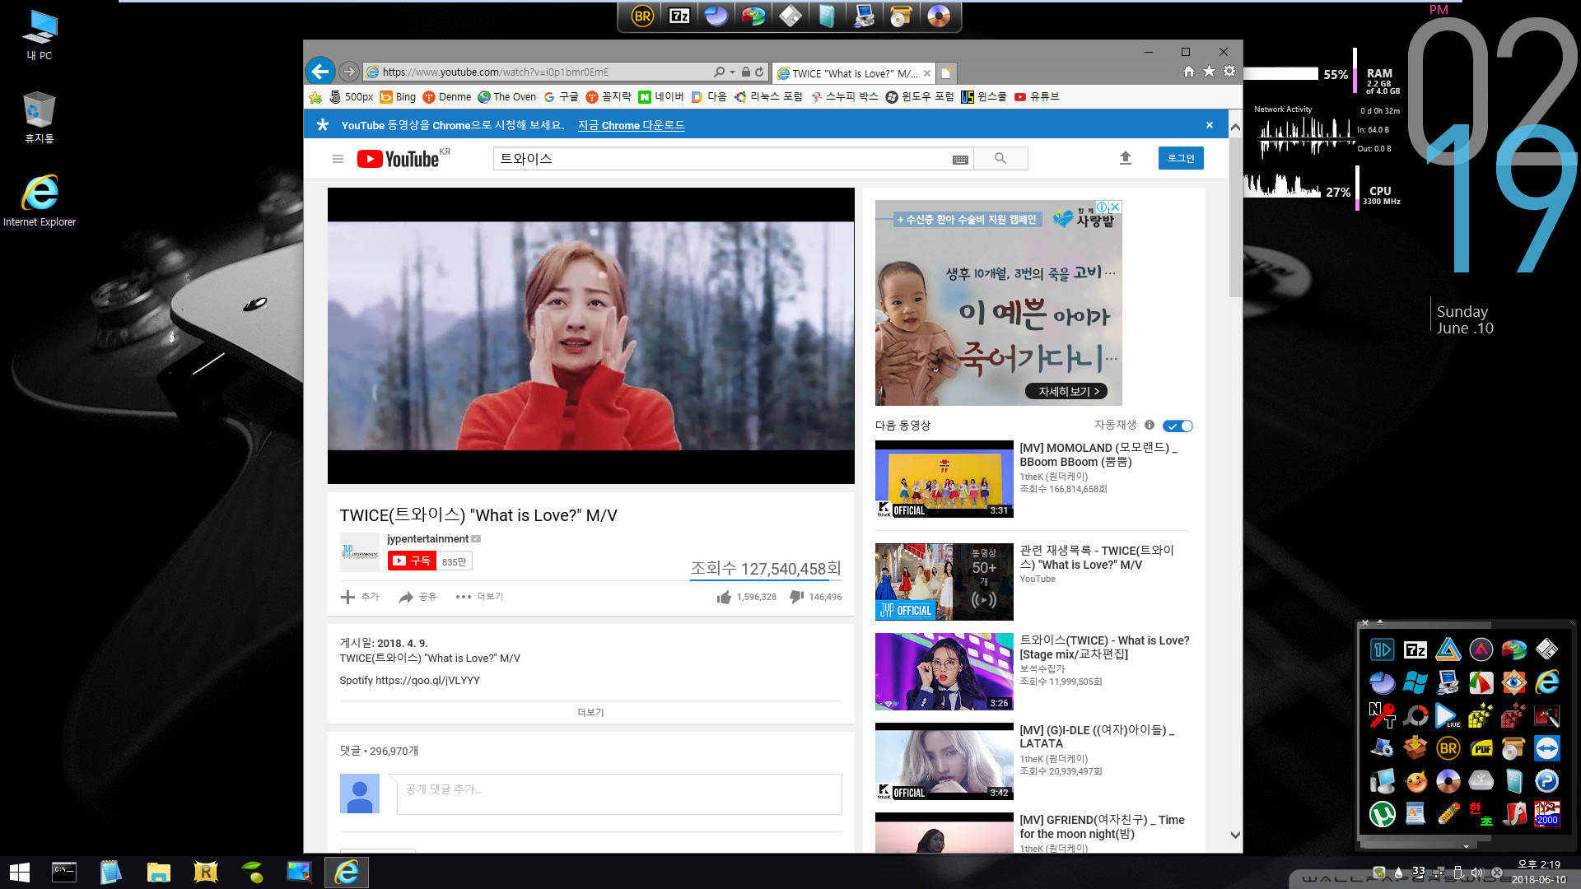Click the ad info (i) icon

[1102, 207]
